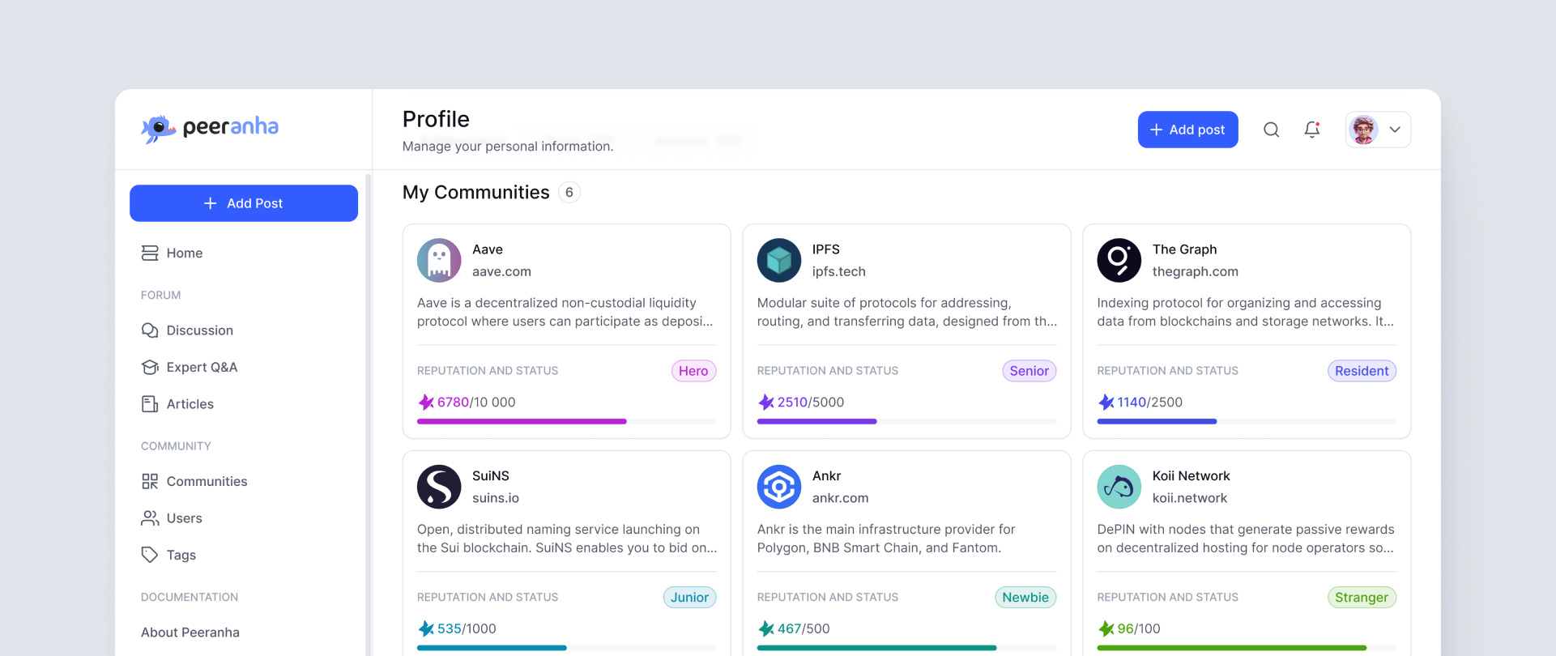Click the IPFS reputation star icon

point(766,402)
